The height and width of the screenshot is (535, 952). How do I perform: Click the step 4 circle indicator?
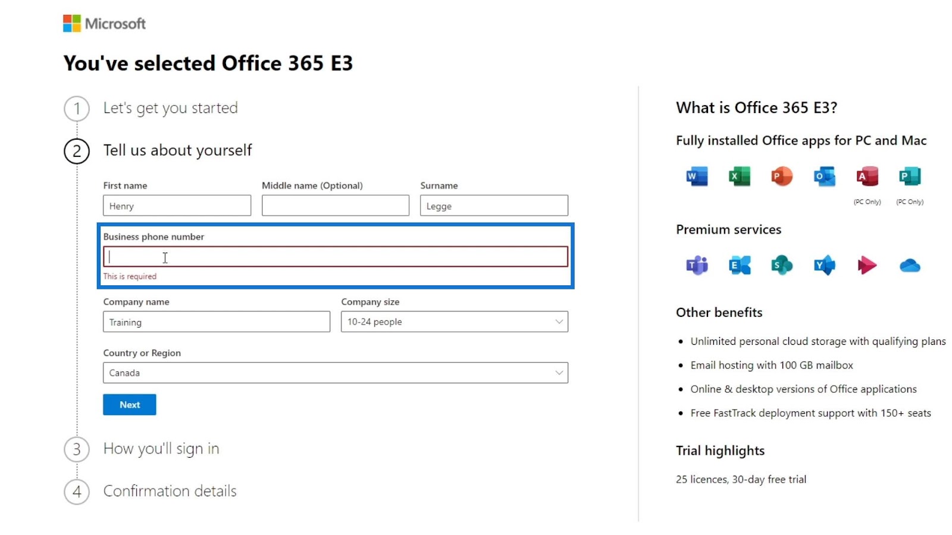tap(77, 492)
